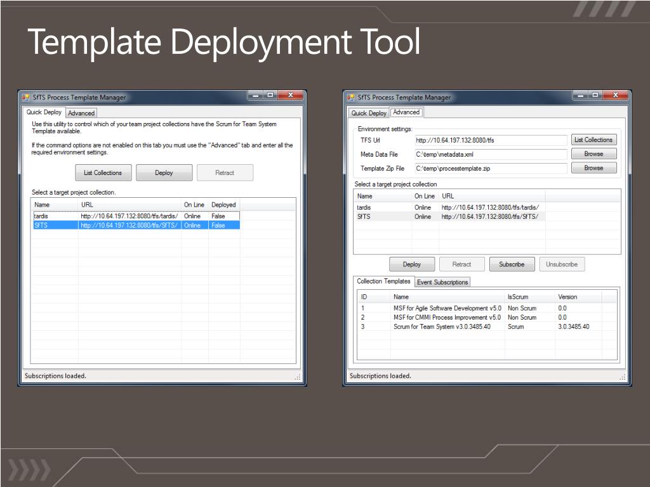Click Non Scrum cell in template row 1
Screen dimensions: 650x487
pyautogui.click(x=522, y=308)
